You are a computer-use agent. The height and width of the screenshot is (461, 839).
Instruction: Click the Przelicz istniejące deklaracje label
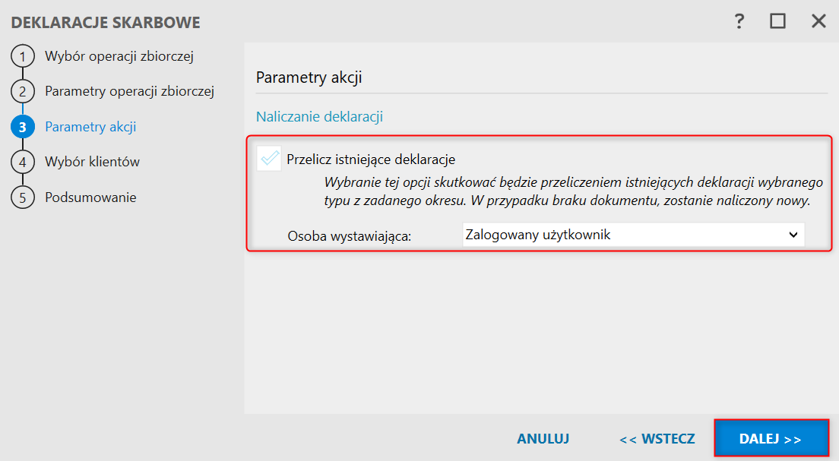[371, 159]
